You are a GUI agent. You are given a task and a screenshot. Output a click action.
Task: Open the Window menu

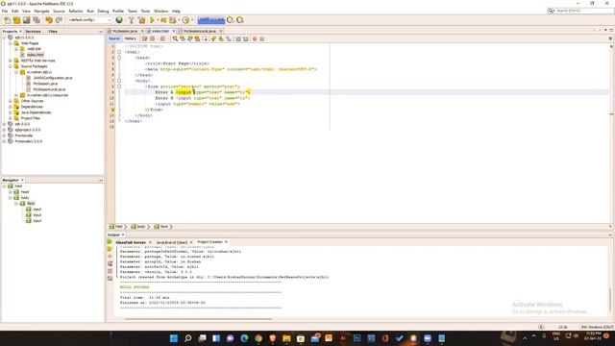point(160,11)
